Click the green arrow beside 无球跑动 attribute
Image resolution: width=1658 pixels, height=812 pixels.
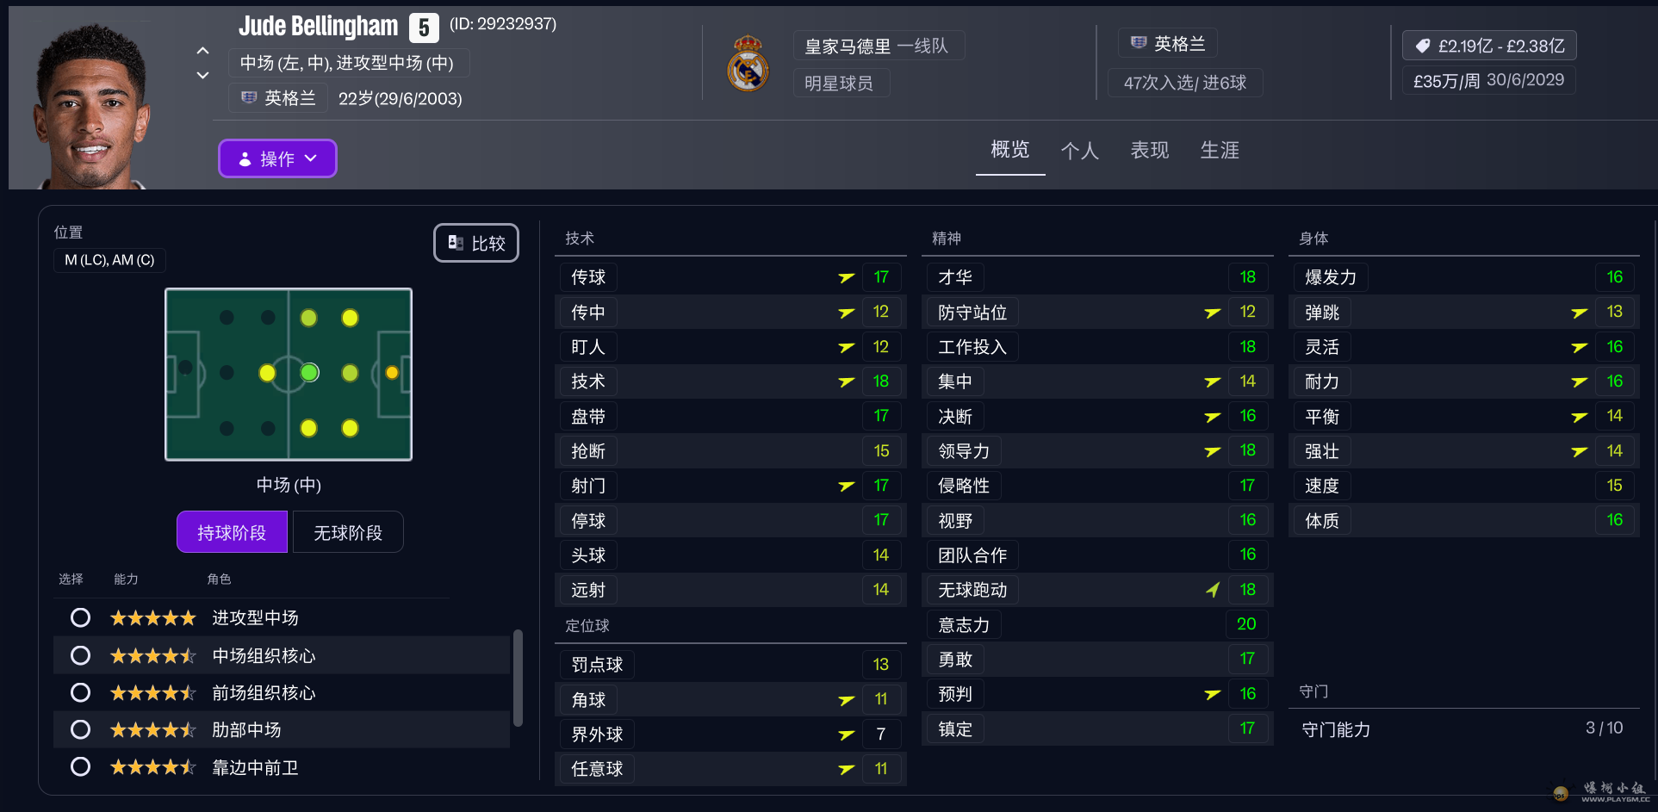(1213, 590)
